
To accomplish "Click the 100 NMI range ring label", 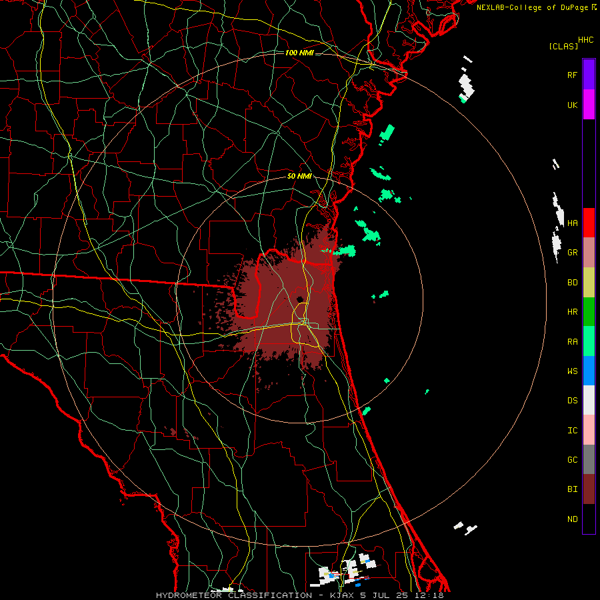I will 299,53.
